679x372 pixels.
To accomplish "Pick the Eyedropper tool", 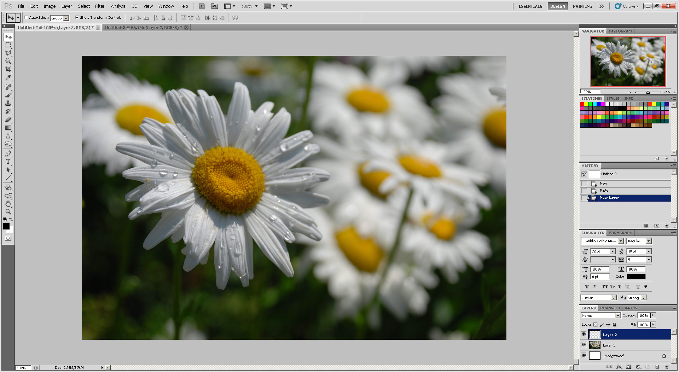I will pos(8,77).
